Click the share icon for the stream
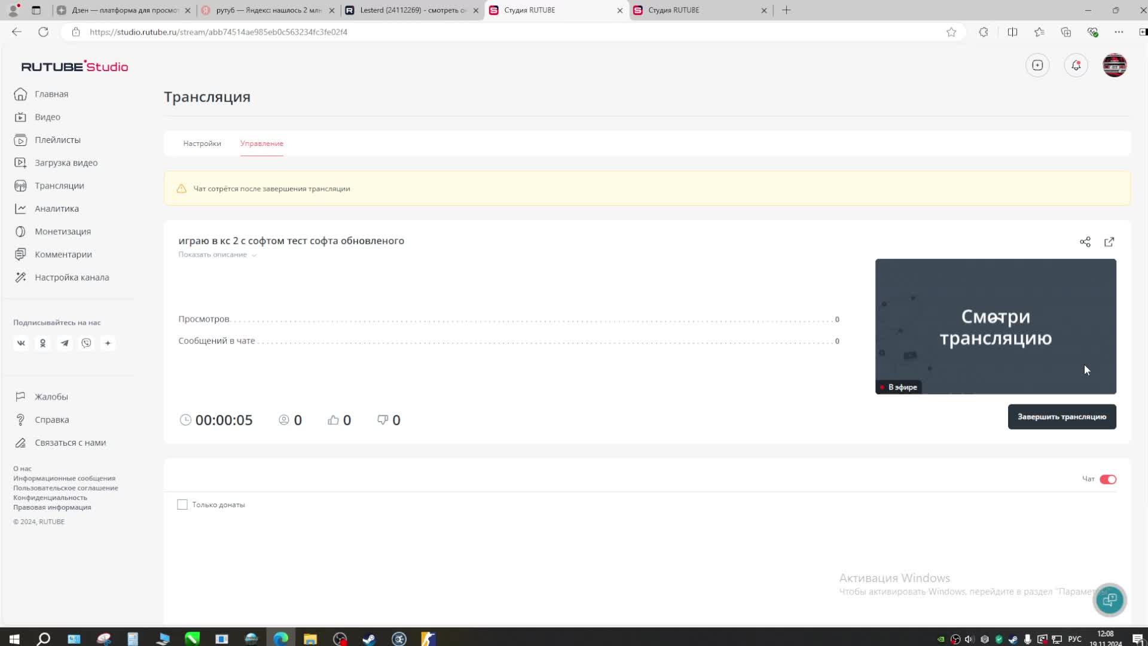Viewport: 1148px width, 646px height. coord(1085,242)
